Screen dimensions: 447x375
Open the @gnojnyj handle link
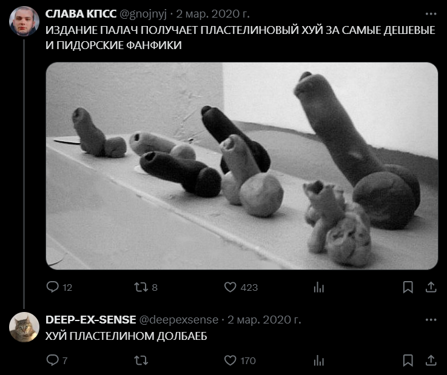pos(143,15)
